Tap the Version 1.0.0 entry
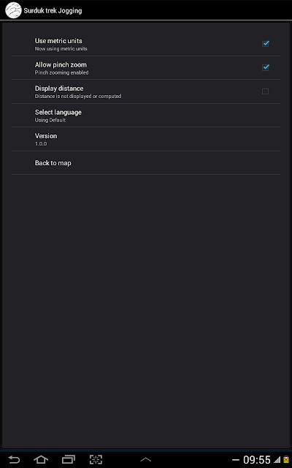This screenshot has width=292, height=468. 146,139
